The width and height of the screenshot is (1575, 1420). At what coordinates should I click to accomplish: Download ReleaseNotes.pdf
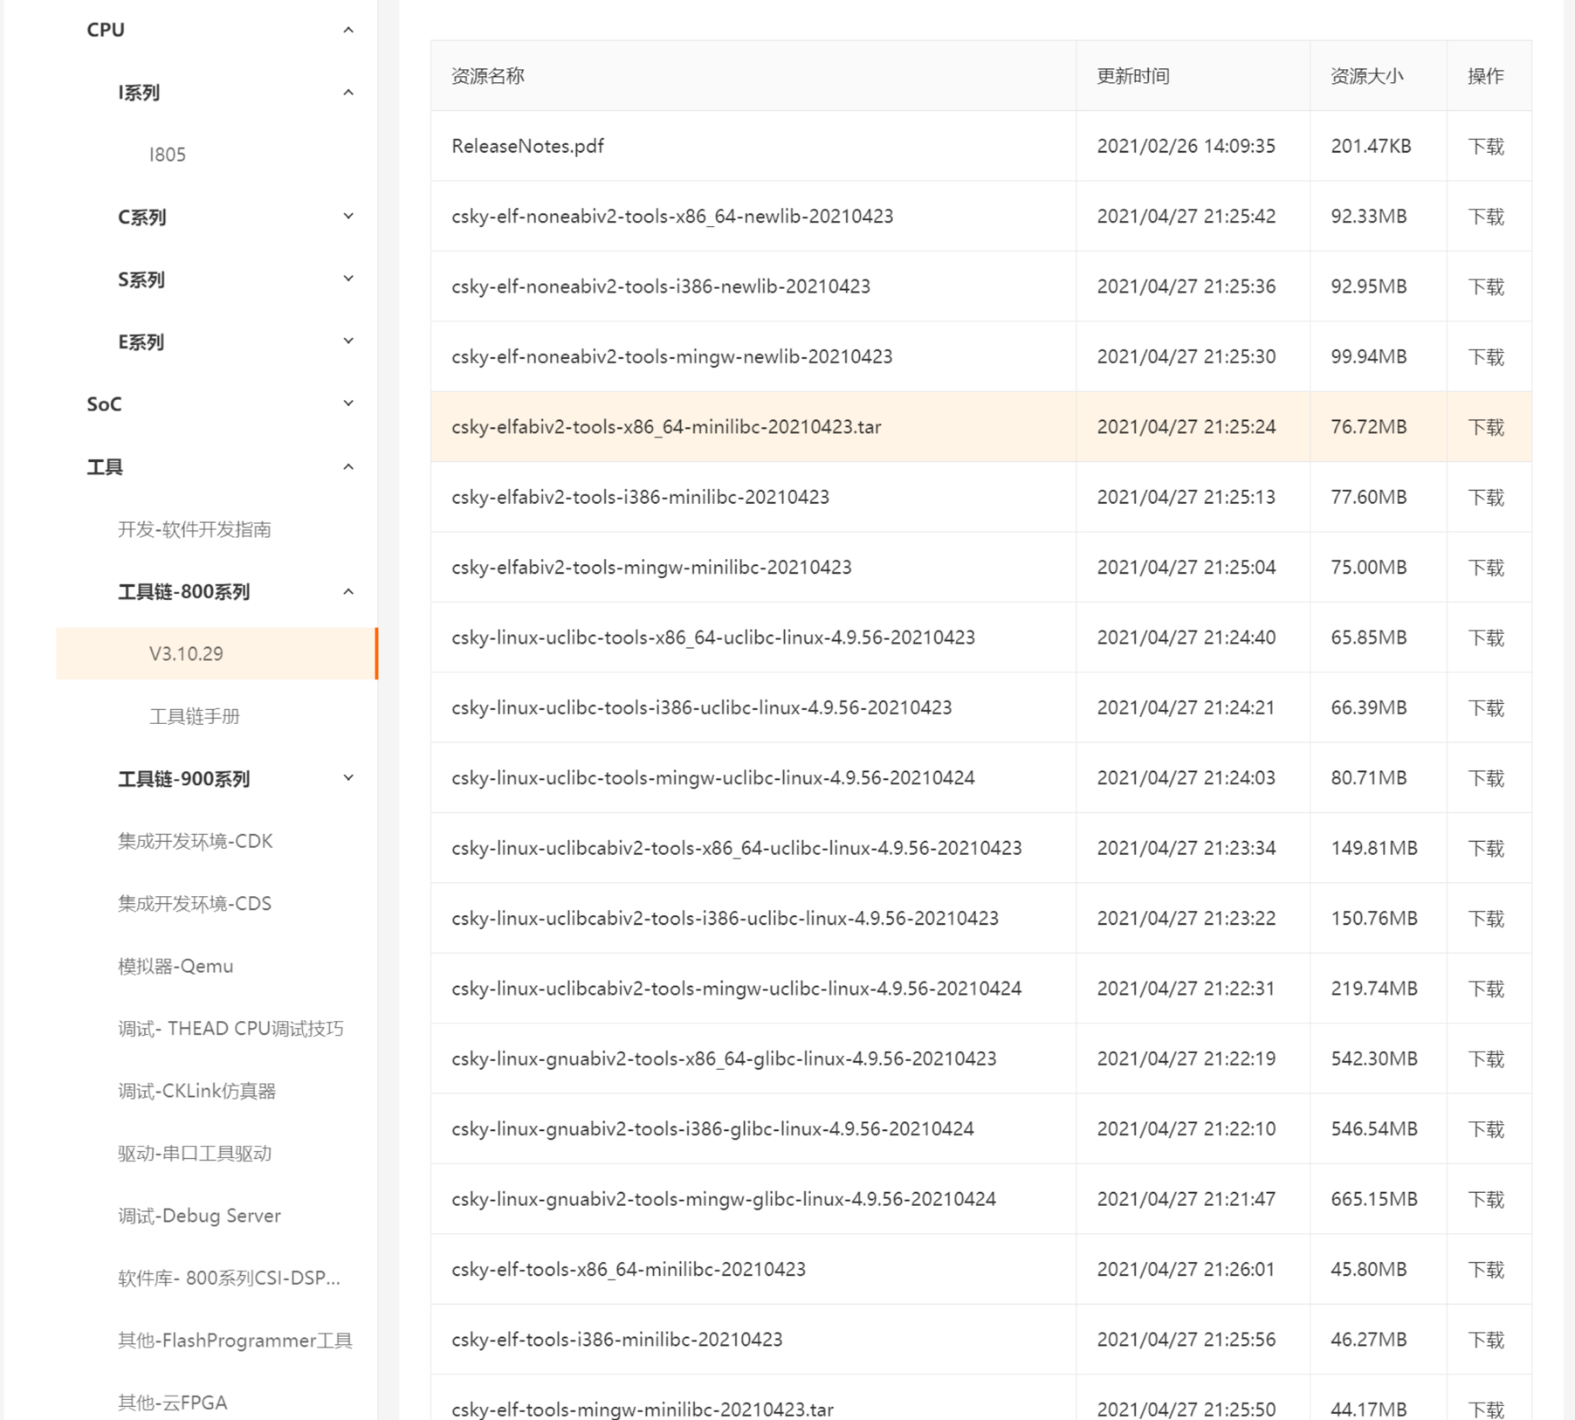(x=1485, y=146)
